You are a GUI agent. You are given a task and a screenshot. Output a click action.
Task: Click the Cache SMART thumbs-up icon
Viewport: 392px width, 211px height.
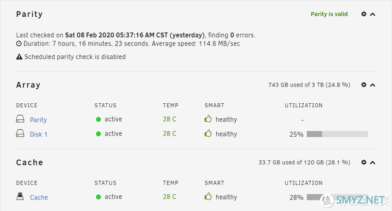tap(208, 196)
